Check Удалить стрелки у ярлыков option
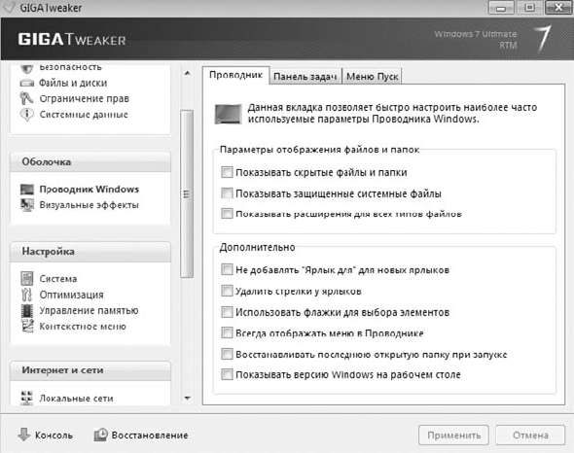The width and height of the screenshot is (574, 453). [227, 291]
